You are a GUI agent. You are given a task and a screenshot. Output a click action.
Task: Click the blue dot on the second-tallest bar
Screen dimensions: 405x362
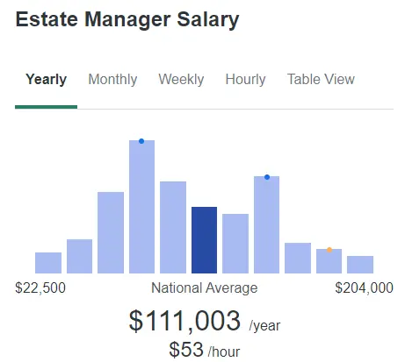point(267,177)
